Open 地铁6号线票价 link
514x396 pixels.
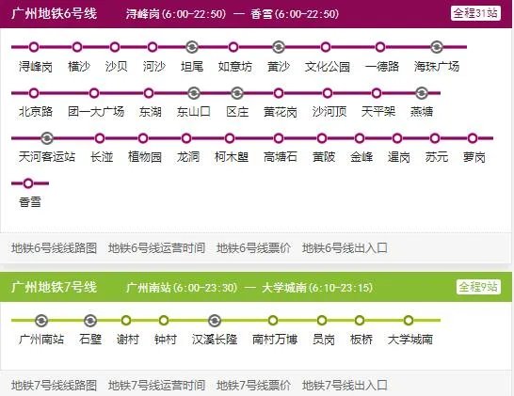tap(253, 248)
